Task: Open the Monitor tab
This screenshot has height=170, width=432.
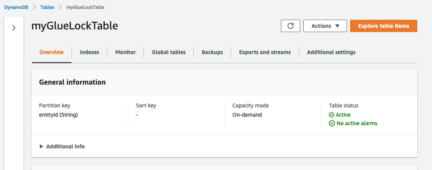Action: point(125,52)
